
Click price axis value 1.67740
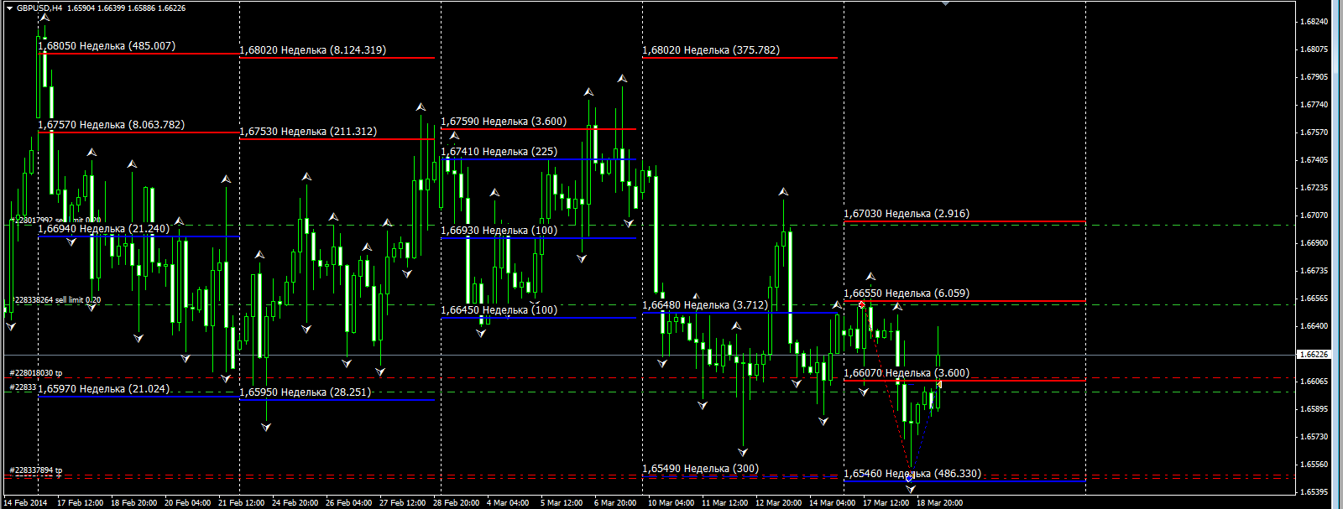pos(1314,105)
